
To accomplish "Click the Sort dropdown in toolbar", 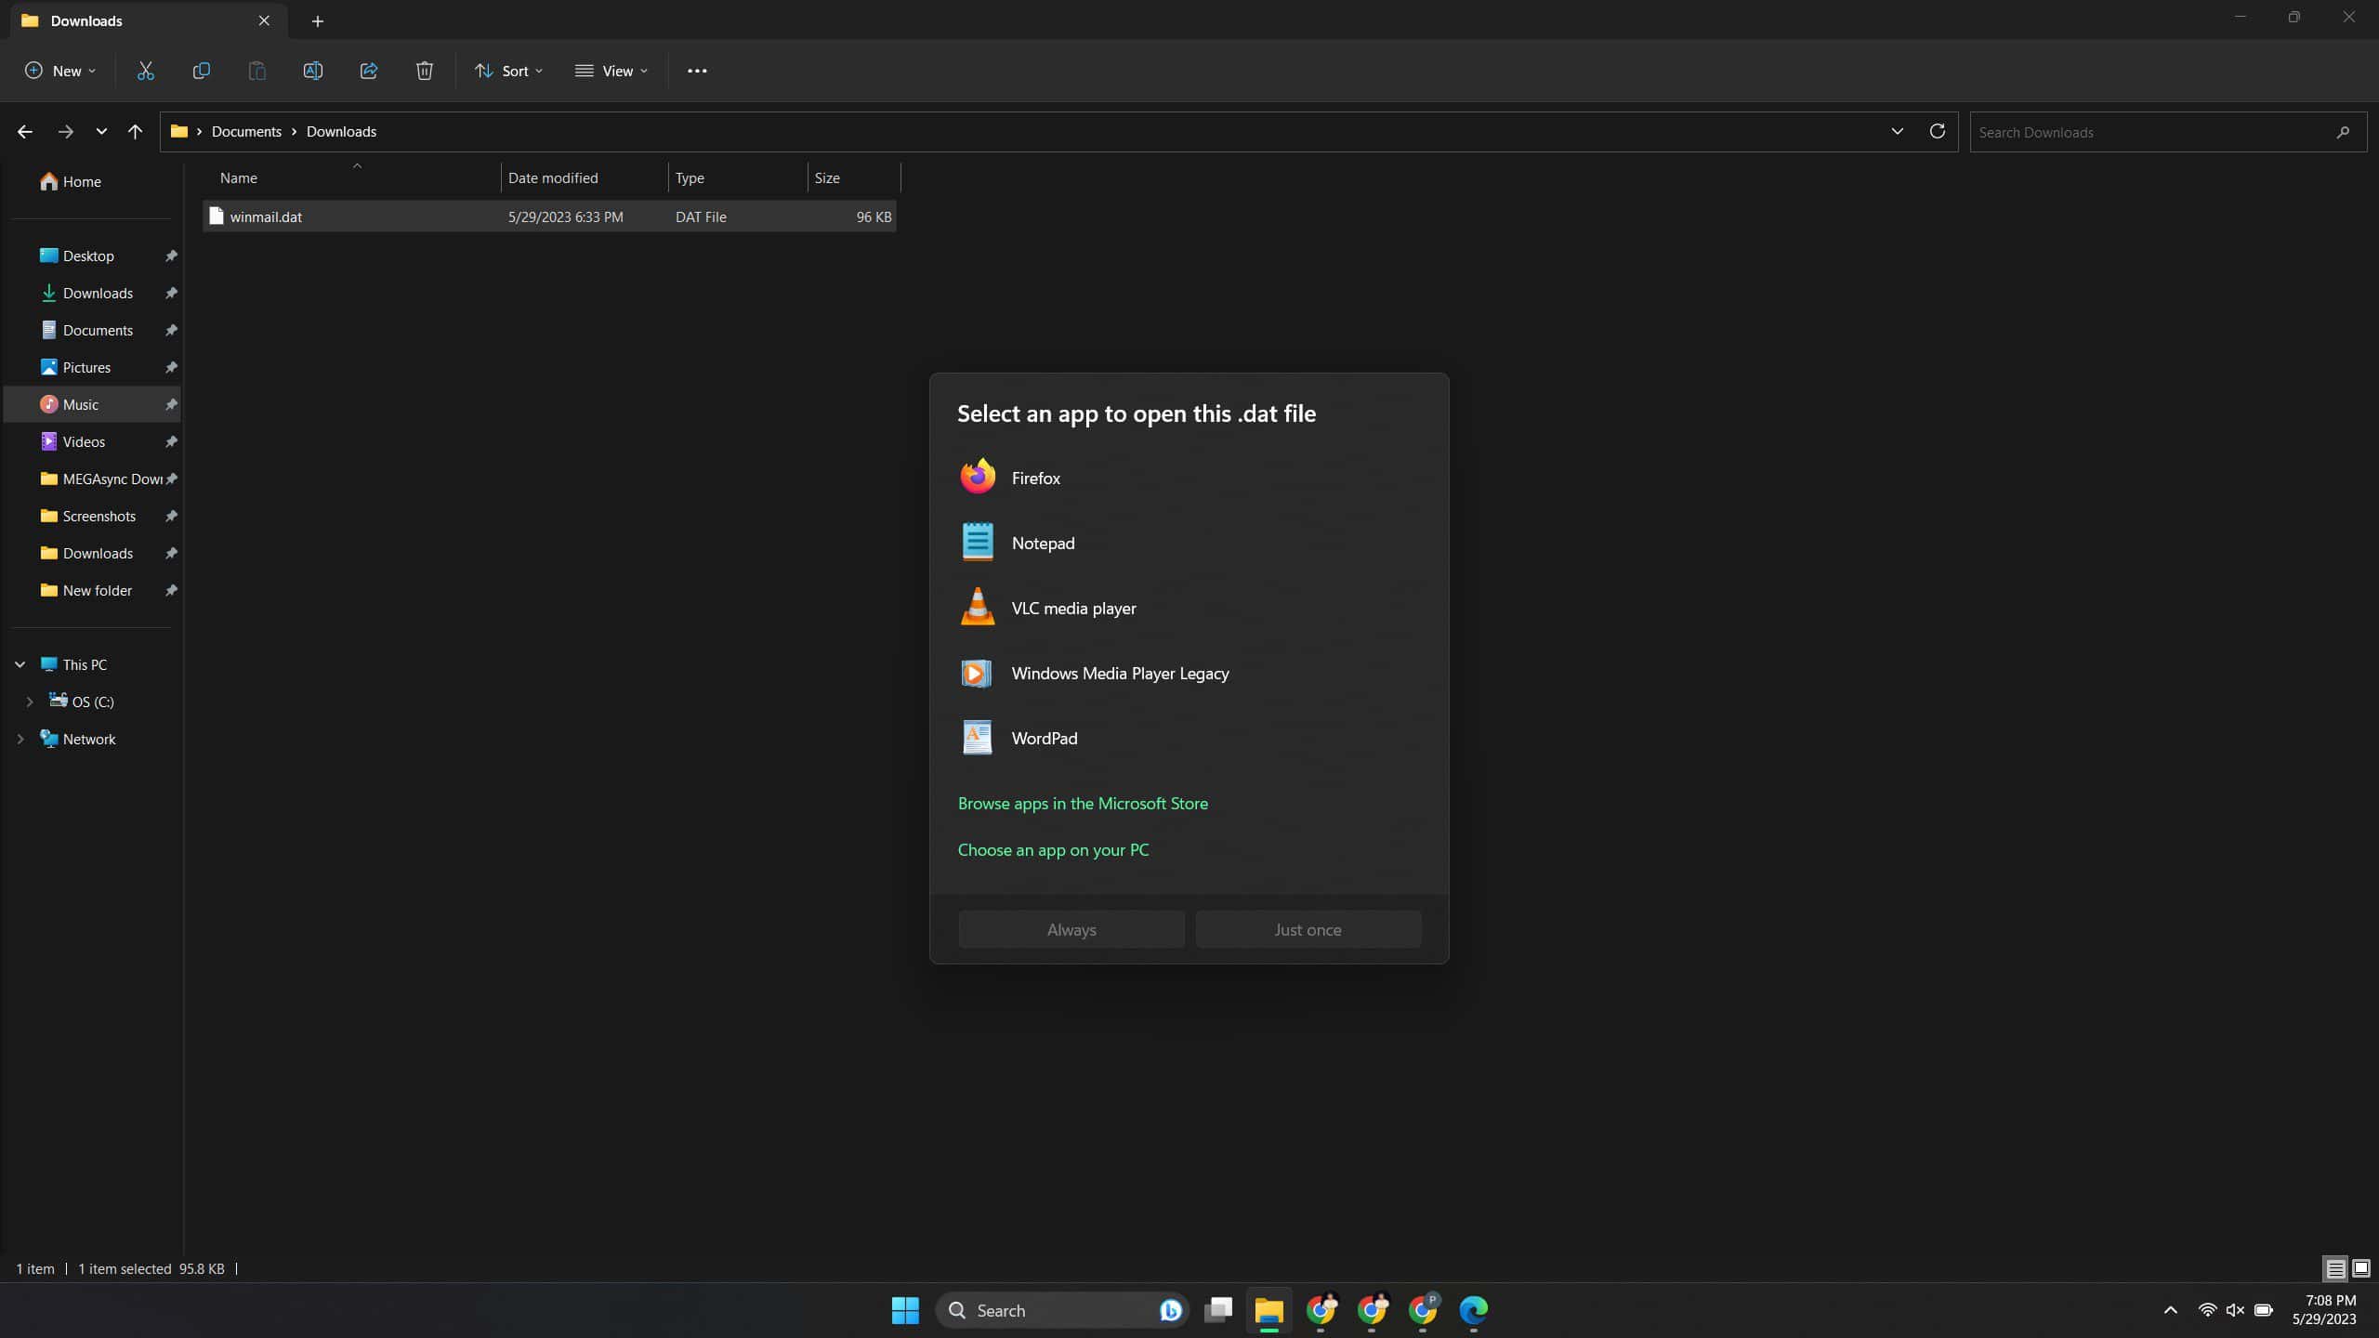I will (x=515, y=71).
